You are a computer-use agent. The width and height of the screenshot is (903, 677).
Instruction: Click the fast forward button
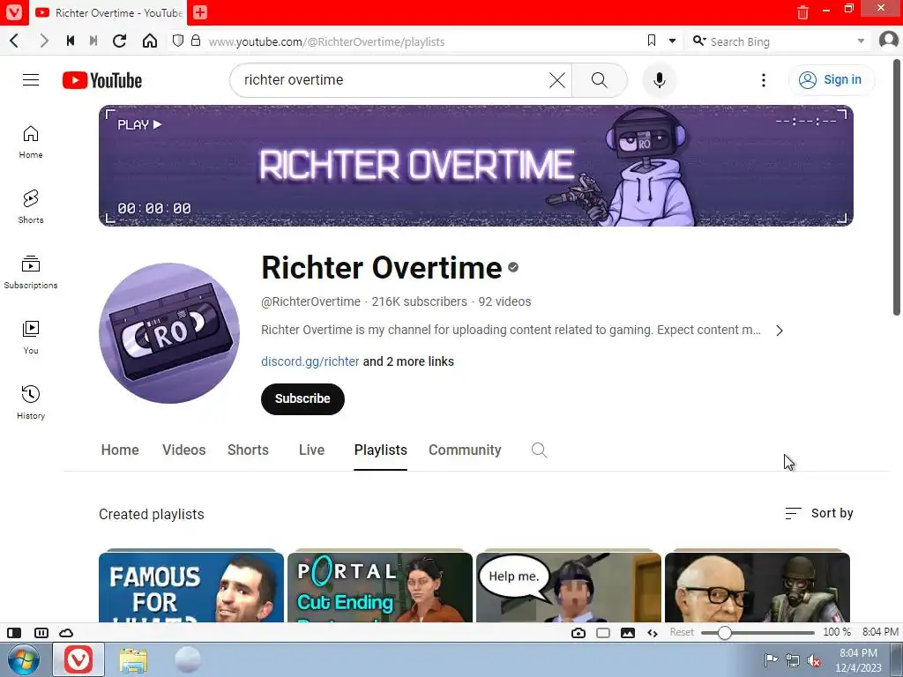tap(93, 41)
